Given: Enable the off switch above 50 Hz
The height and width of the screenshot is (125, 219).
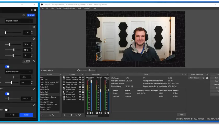Looking at the screenshot, I should coord(7,110).
